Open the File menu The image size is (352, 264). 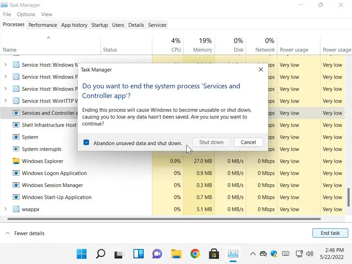[x=7, y=14]
